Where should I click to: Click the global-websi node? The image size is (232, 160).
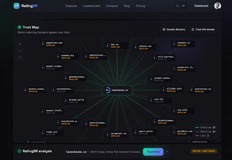click(x=160, y=79)
